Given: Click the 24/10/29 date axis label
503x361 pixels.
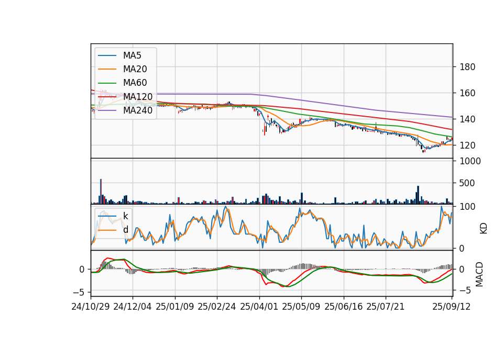Looking at the screenshot, I should coord(91,307).
